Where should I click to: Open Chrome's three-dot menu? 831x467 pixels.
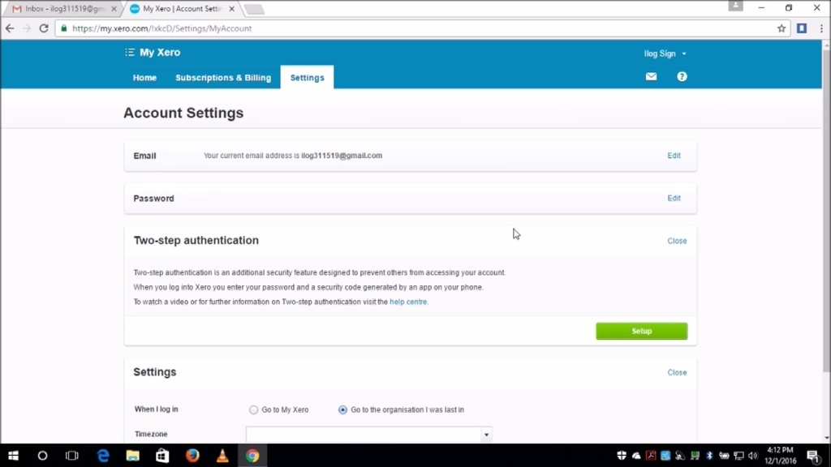coord(821,28)
